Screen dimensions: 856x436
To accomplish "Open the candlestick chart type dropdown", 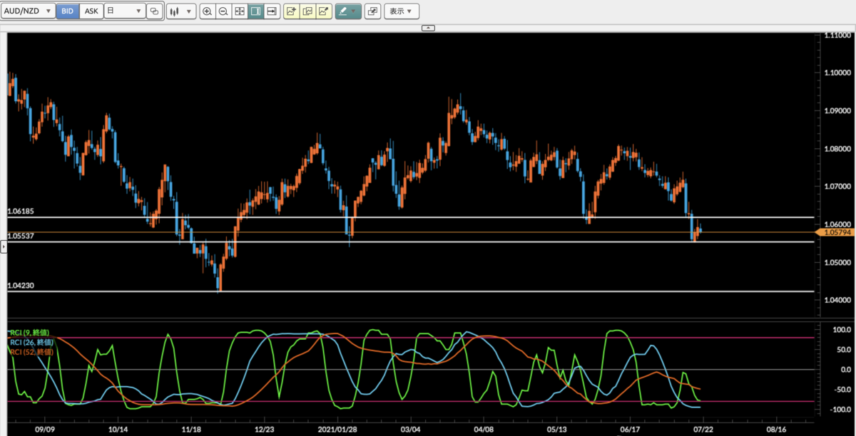I will tap(181, 11).
